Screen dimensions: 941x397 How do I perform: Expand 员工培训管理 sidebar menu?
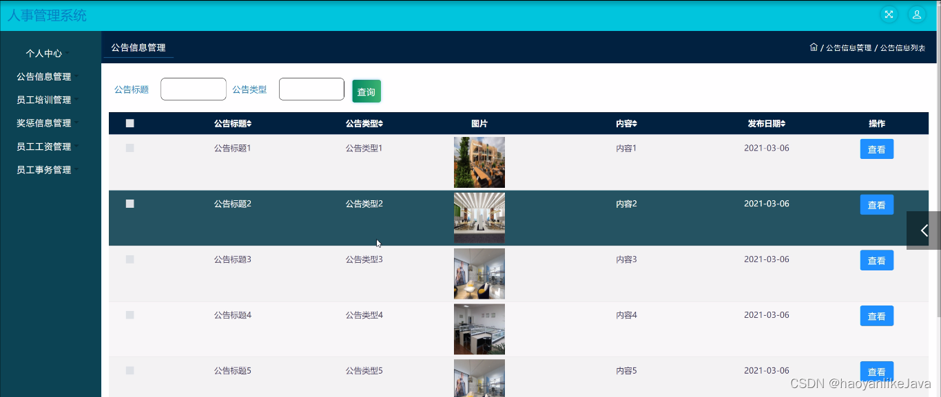tap(44, 100)
